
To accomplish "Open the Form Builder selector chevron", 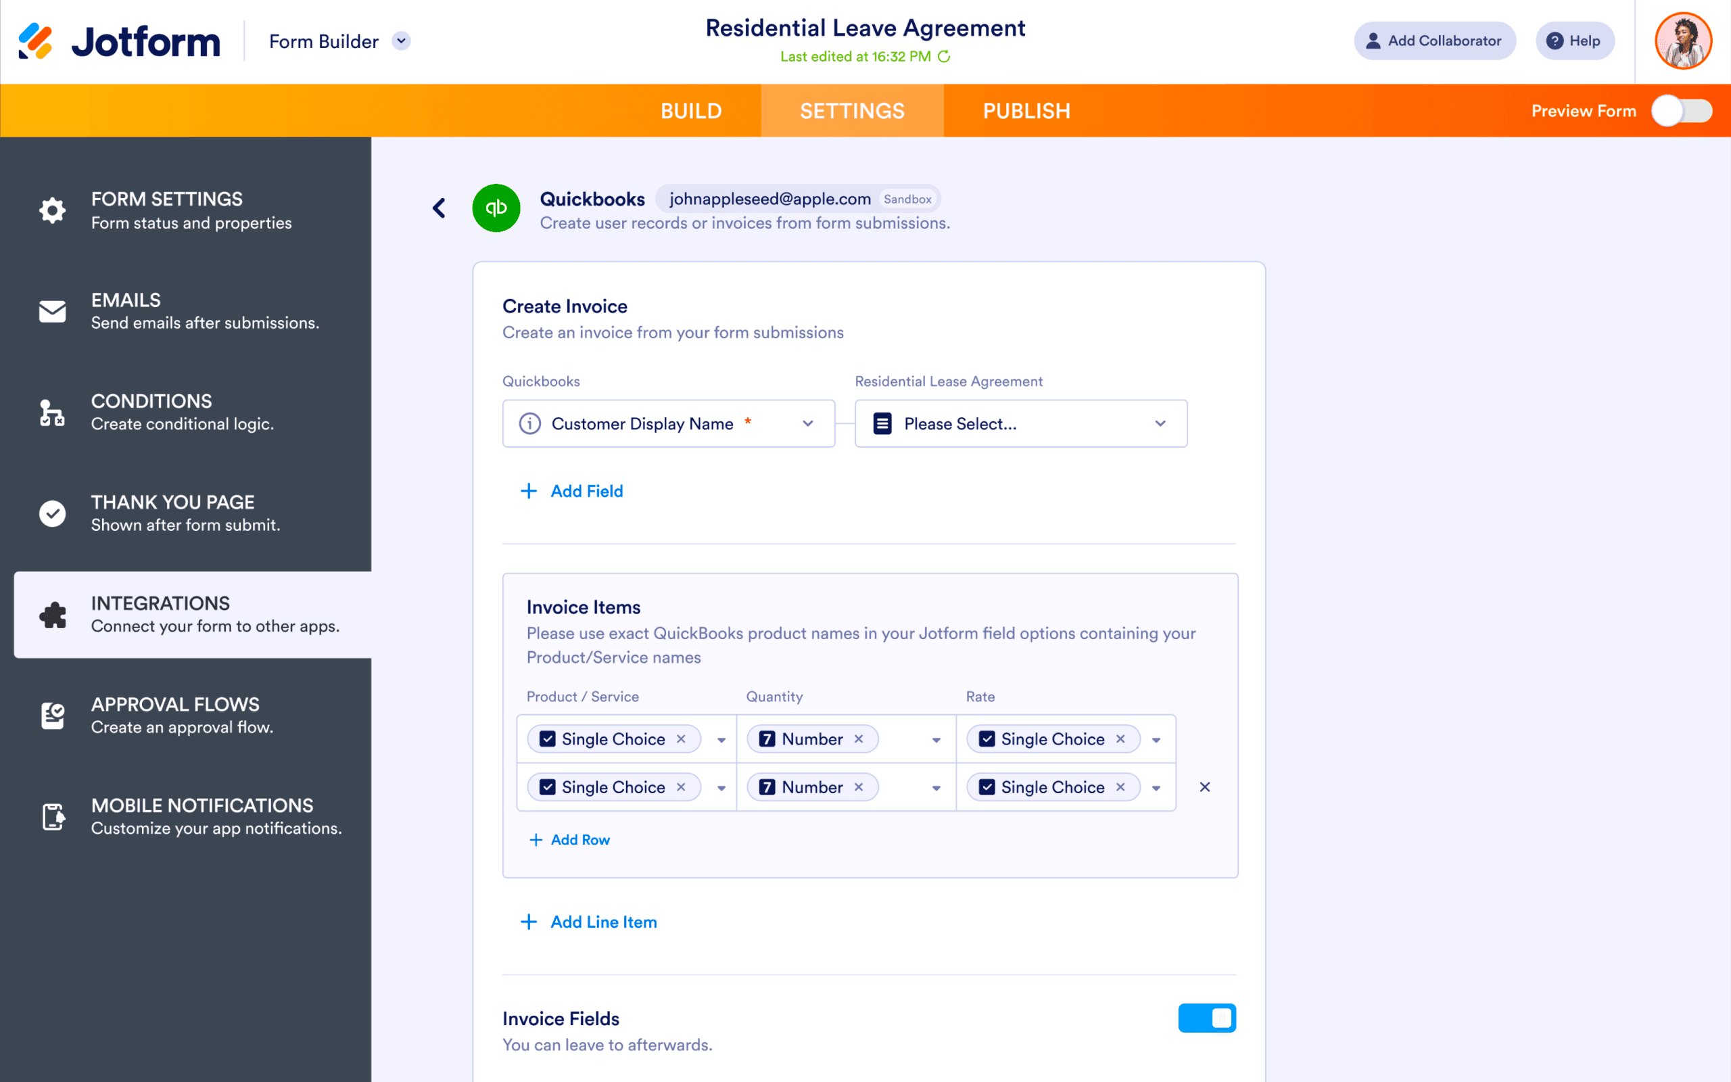I will [x=401, y=41].
